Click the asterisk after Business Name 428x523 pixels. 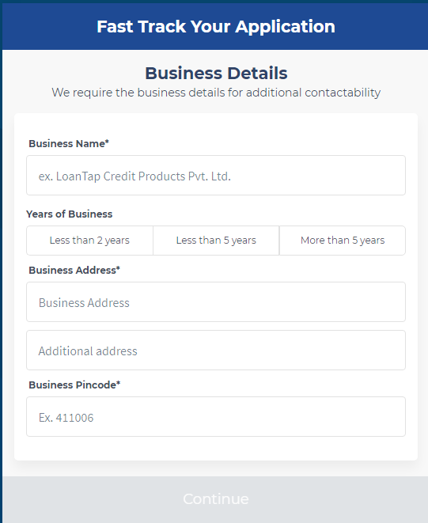coord(107,142)
